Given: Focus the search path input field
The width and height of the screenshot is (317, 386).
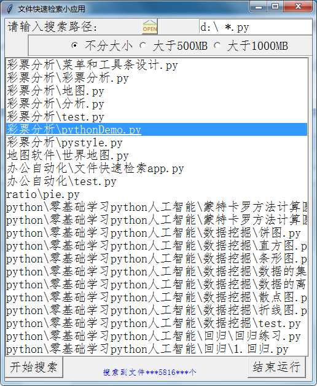Looking at the screenshot, I should tap(255, 27).
